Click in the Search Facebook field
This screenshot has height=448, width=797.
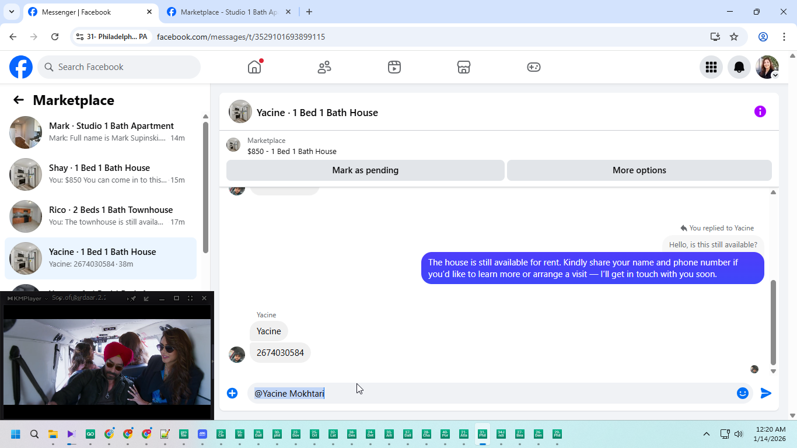click(119, 67)
